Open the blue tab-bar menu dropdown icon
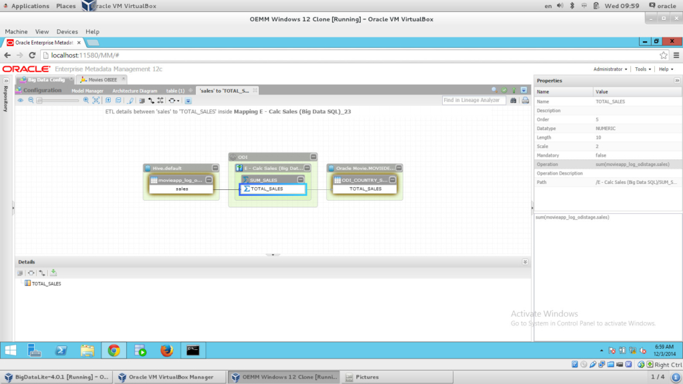This screenshot has width=683, height=384. coord(524,90)
